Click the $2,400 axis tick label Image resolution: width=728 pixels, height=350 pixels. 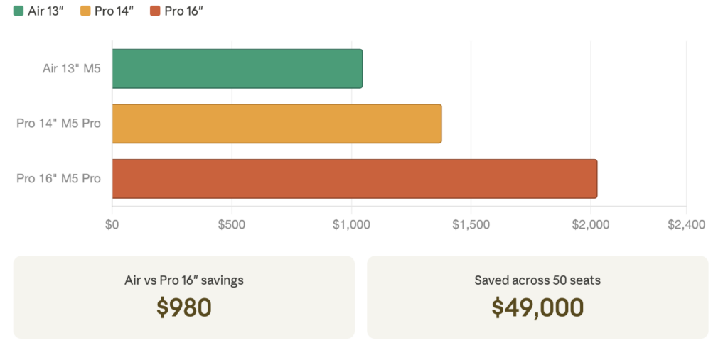(x=686, y=225)
